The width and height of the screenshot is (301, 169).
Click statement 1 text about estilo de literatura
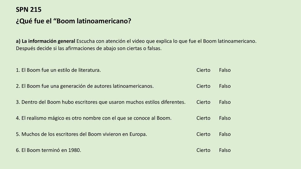coord(58,70)
